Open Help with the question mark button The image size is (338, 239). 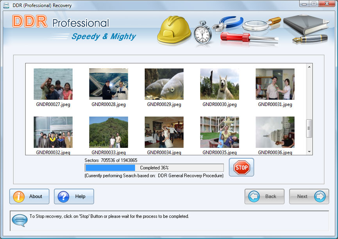point(74,196)
